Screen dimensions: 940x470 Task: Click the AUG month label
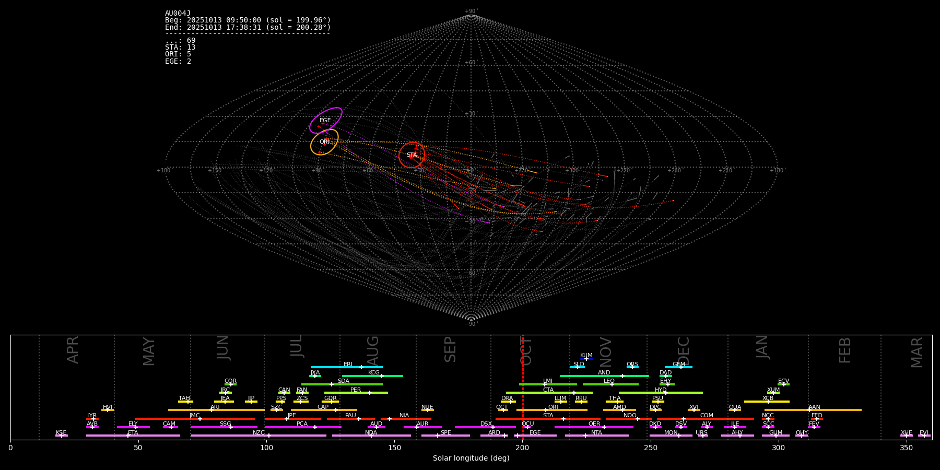click(373, 350)
